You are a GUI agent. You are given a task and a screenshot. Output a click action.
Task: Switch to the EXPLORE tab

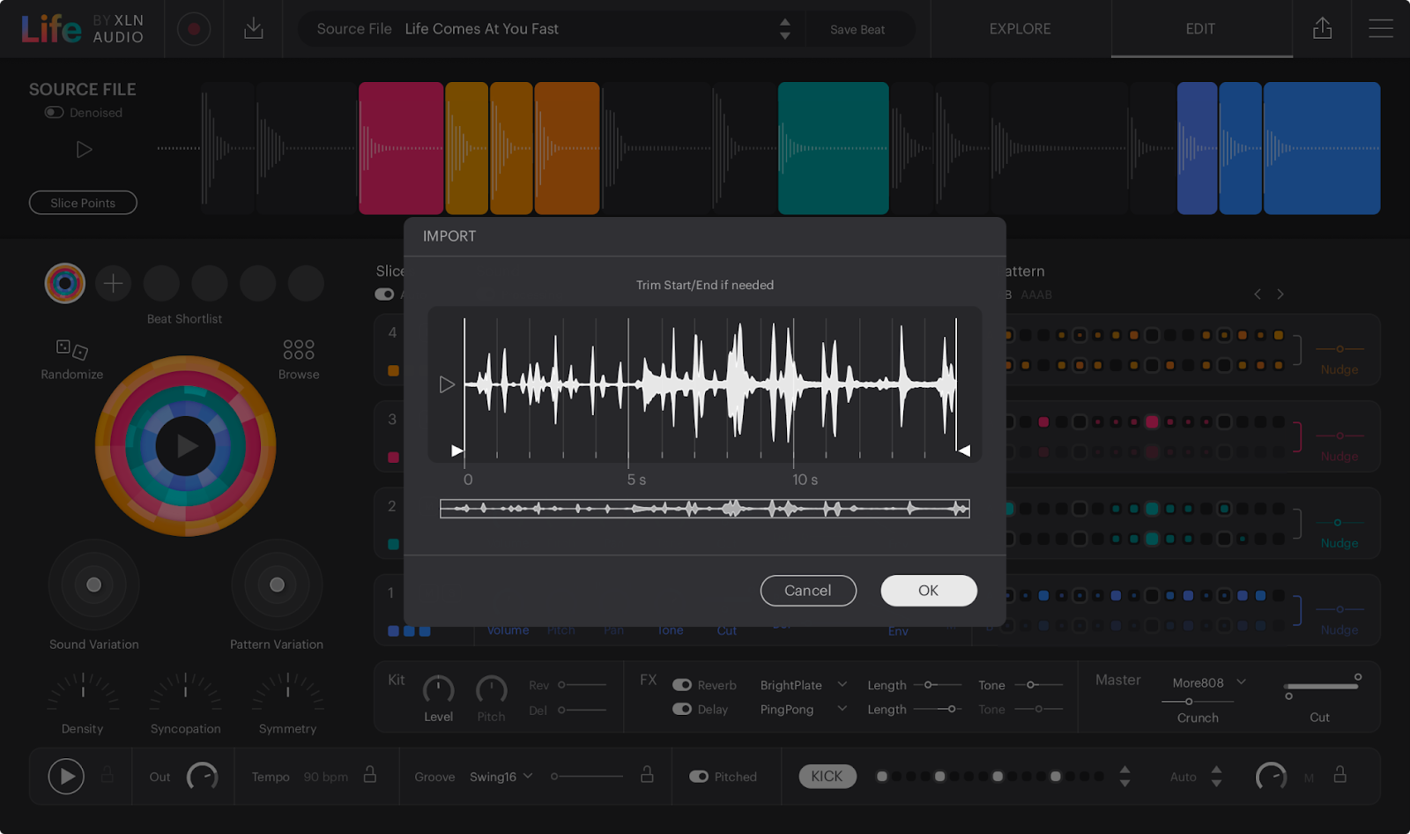click(1020, 29)
